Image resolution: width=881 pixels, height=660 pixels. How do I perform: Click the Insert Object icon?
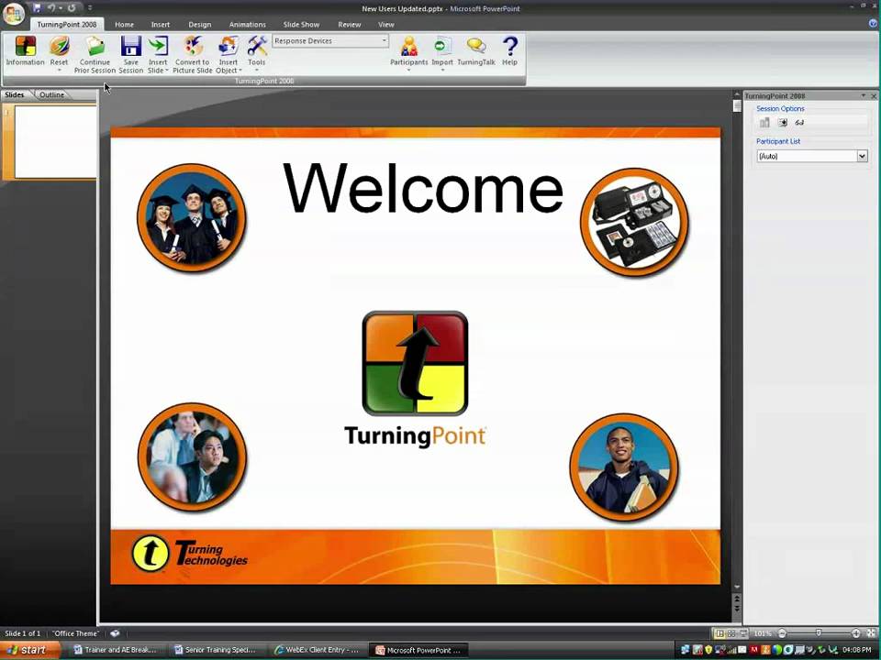click(229, 46)
